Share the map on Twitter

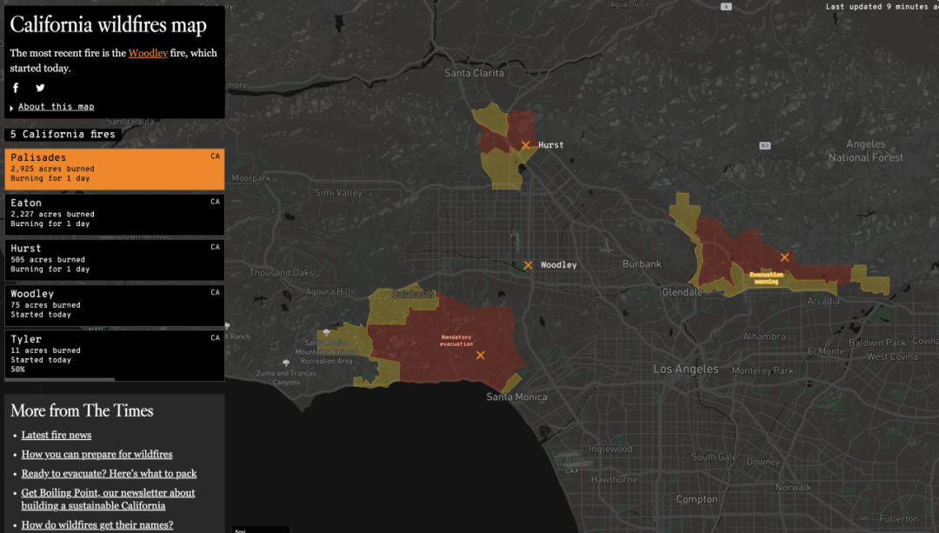coord(40,88)
